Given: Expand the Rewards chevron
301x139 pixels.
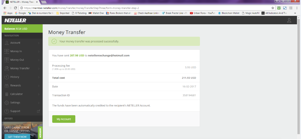Looking at the screenshot, I should point(38,86).
